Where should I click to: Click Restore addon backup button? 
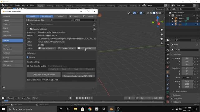78,76
